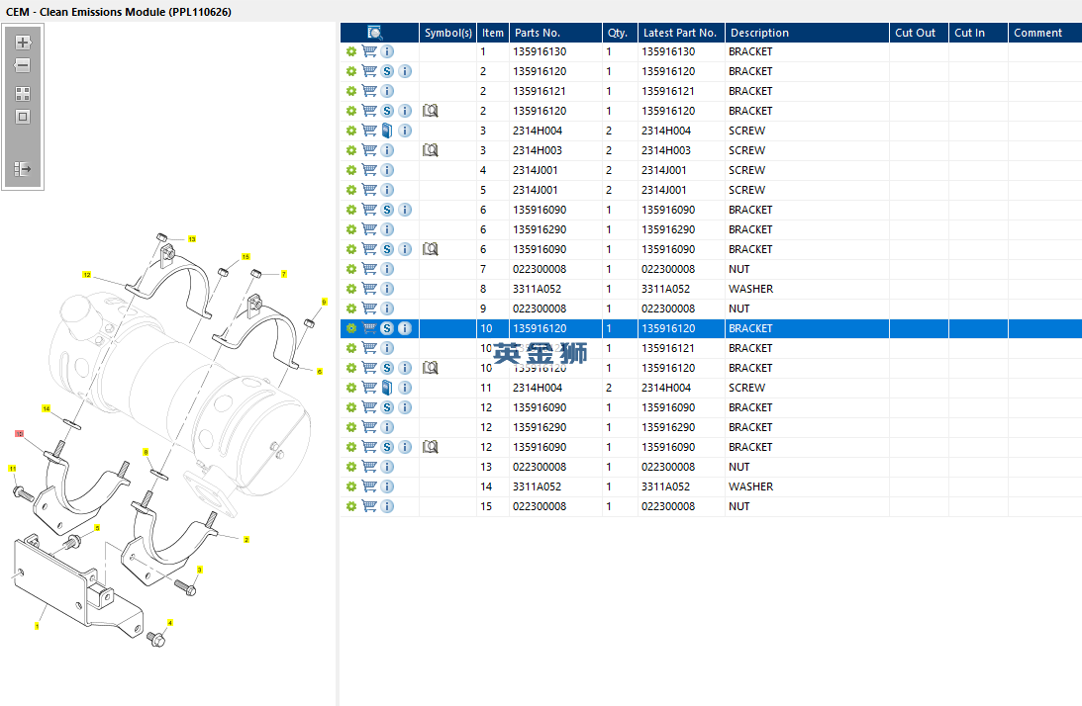Viewport: 1082px width, 706px height.
Task: Click the Description column header
Action: [808, 33]
